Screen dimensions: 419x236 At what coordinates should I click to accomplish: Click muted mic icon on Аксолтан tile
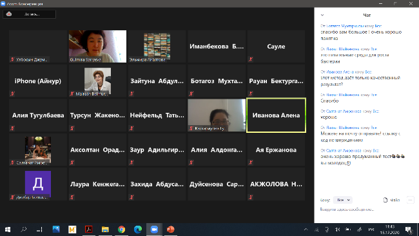tap(72, 162)
